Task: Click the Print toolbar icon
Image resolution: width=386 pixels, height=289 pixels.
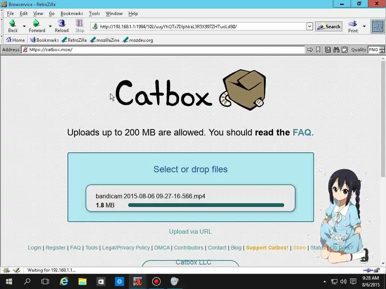Action: tap(353, 26)
